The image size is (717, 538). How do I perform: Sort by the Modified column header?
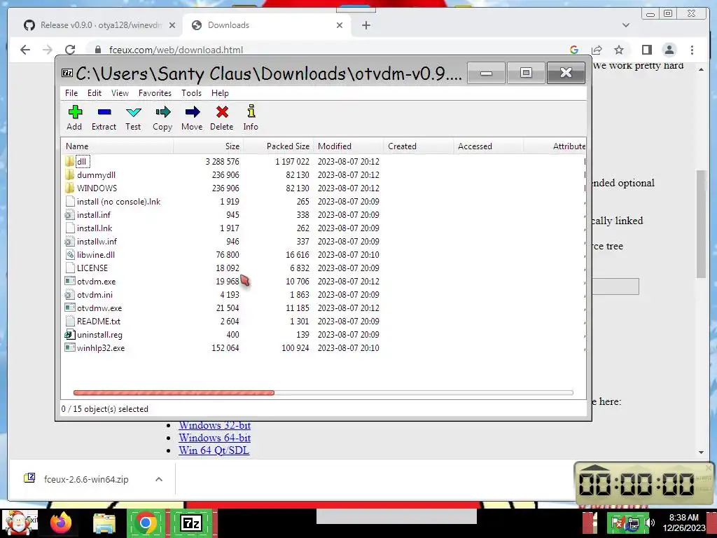coord(348,146)
